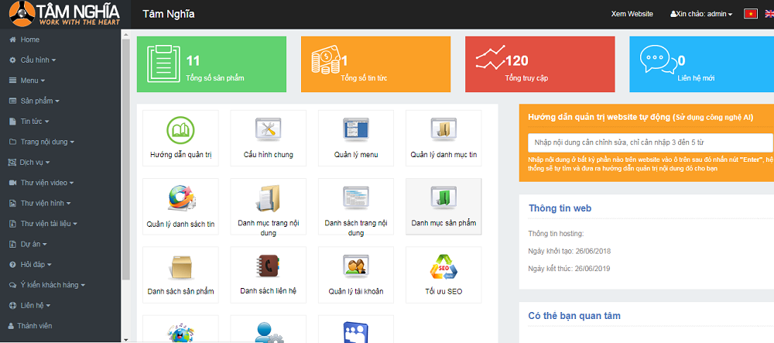Expand Trang nội dung sidebar dropdown

click(42, 142)
